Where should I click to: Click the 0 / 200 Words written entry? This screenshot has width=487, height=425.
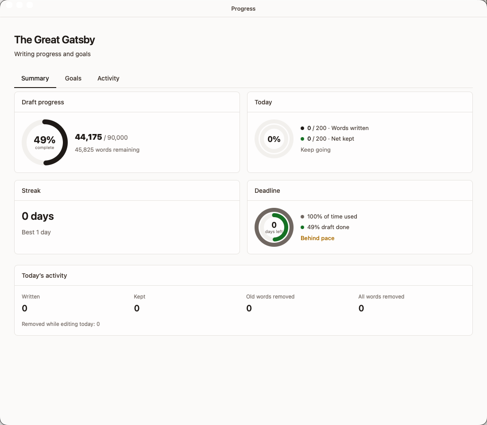coord(335,128)
